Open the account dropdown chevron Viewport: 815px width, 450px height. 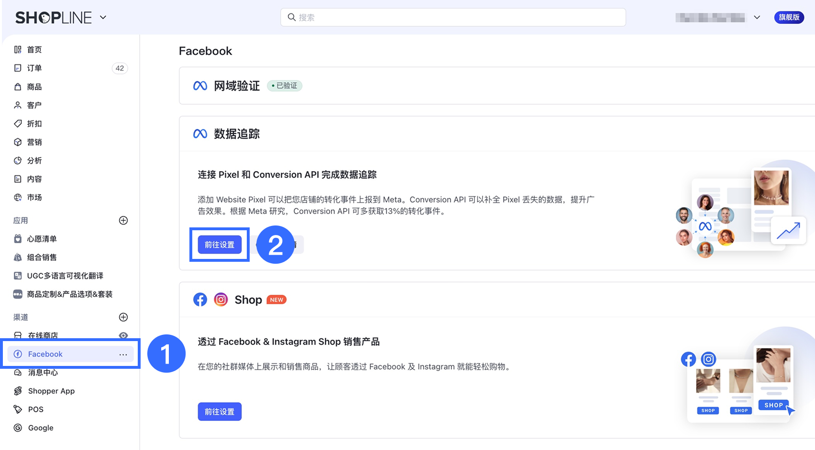tap(757, 17)
